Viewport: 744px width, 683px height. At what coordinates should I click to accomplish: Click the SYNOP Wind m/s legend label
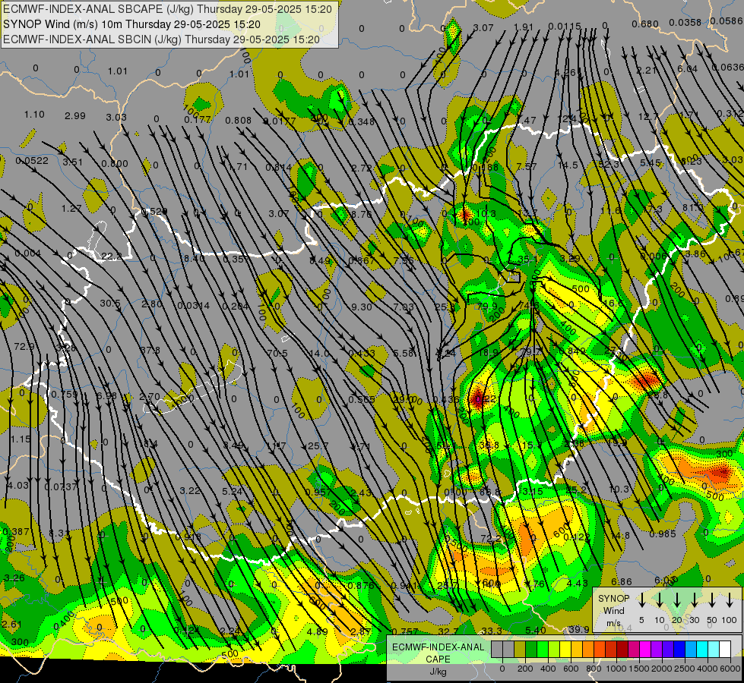(x=613, y=610)
